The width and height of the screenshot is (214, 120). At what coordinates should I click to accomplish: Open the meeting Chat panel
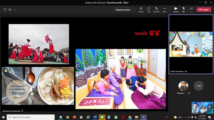click(x=149, y=10)
